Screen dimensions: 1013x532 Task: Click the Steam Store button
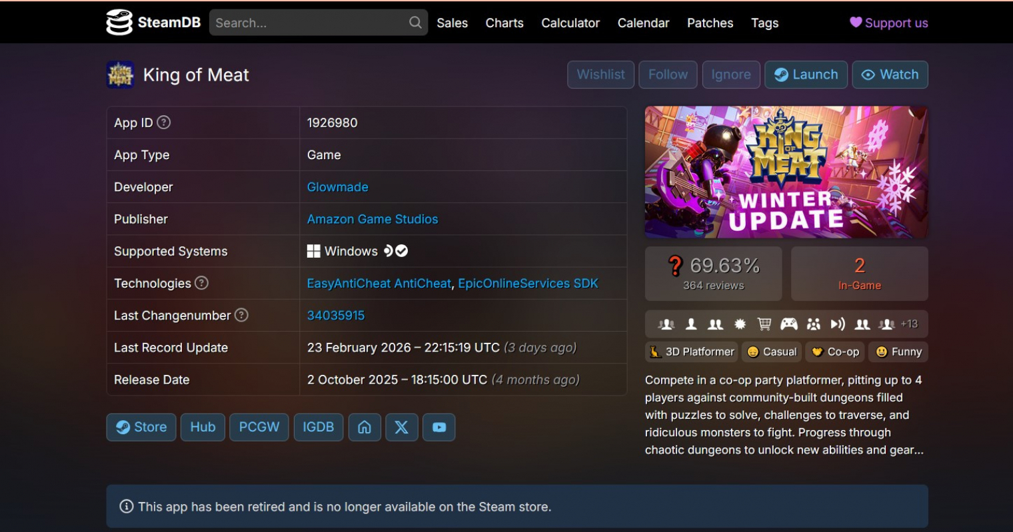141,427
